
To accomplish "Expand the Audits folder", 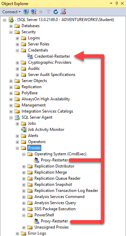I will coord(18,68).
